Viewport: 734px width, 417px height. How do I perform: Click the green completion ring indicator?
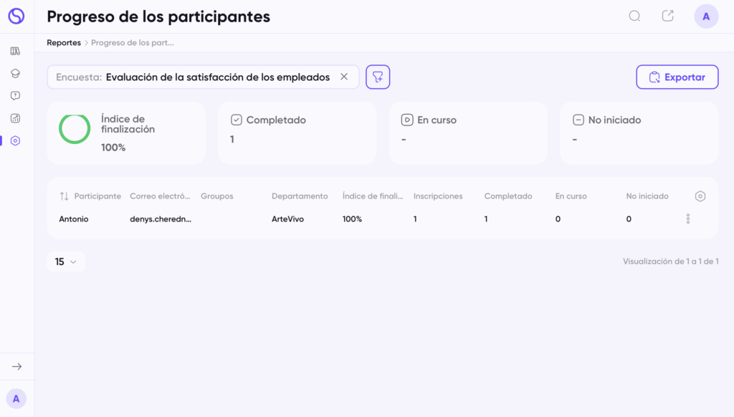tap(75, 129)
